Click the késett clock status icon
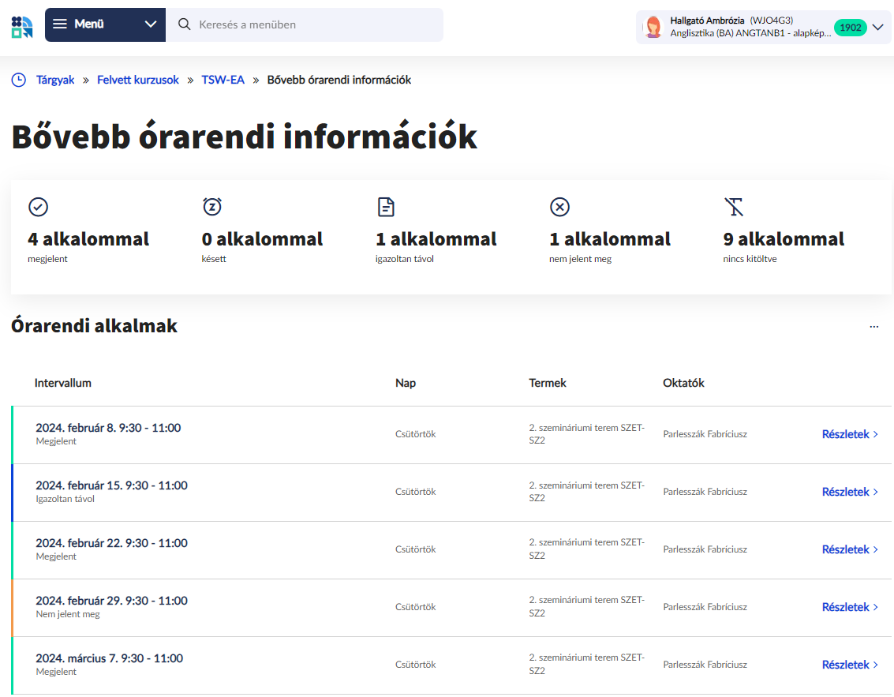 point(212,206)
